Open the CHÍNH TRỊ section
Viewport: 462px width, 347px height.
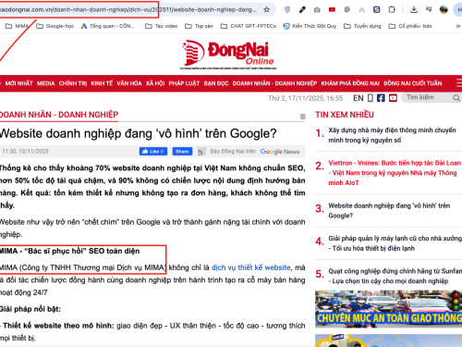click(x=73, y=83)
